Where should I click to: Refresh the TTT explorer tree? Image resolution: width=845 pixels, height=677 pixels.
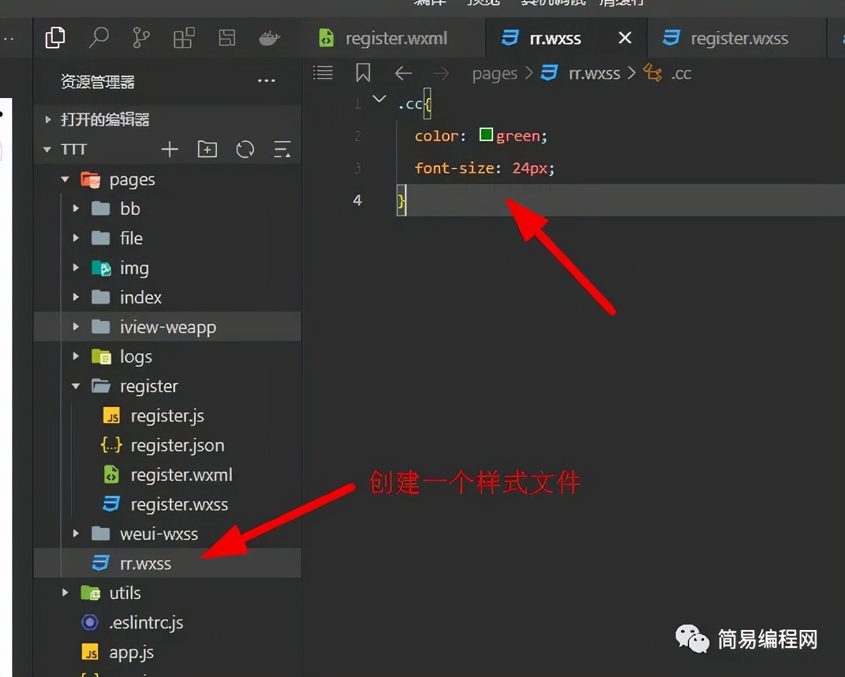pos(244,149)
